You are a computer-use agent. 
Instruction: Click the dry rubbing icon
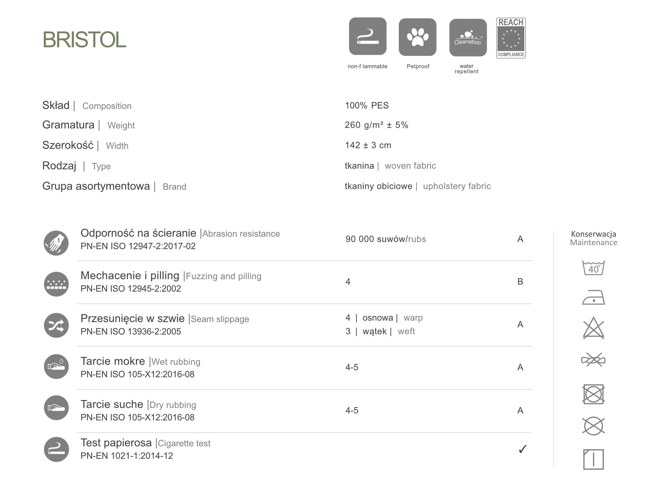click(56, 408)
